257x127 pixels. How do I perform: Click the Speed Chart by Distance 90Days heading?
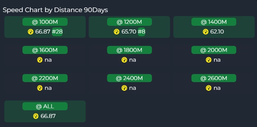pos(56,10)
